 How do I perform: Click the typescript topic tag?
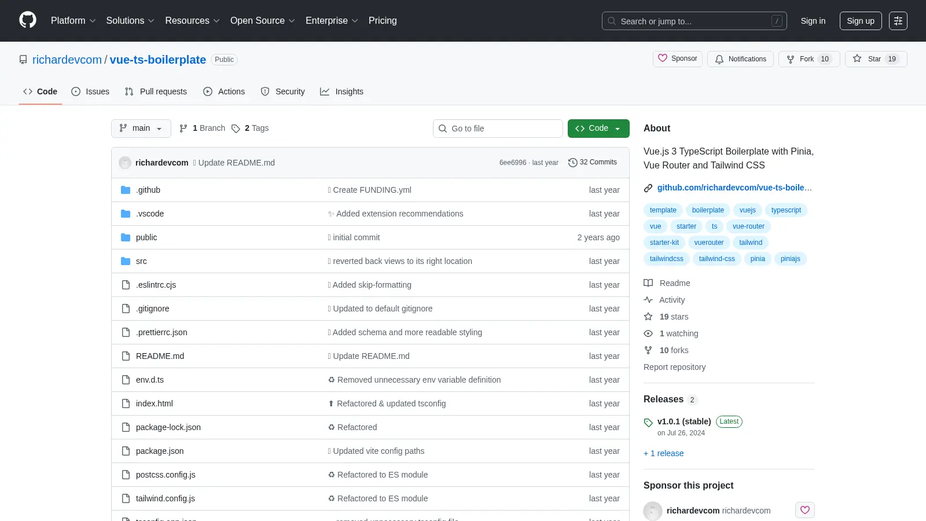(786, 210)
